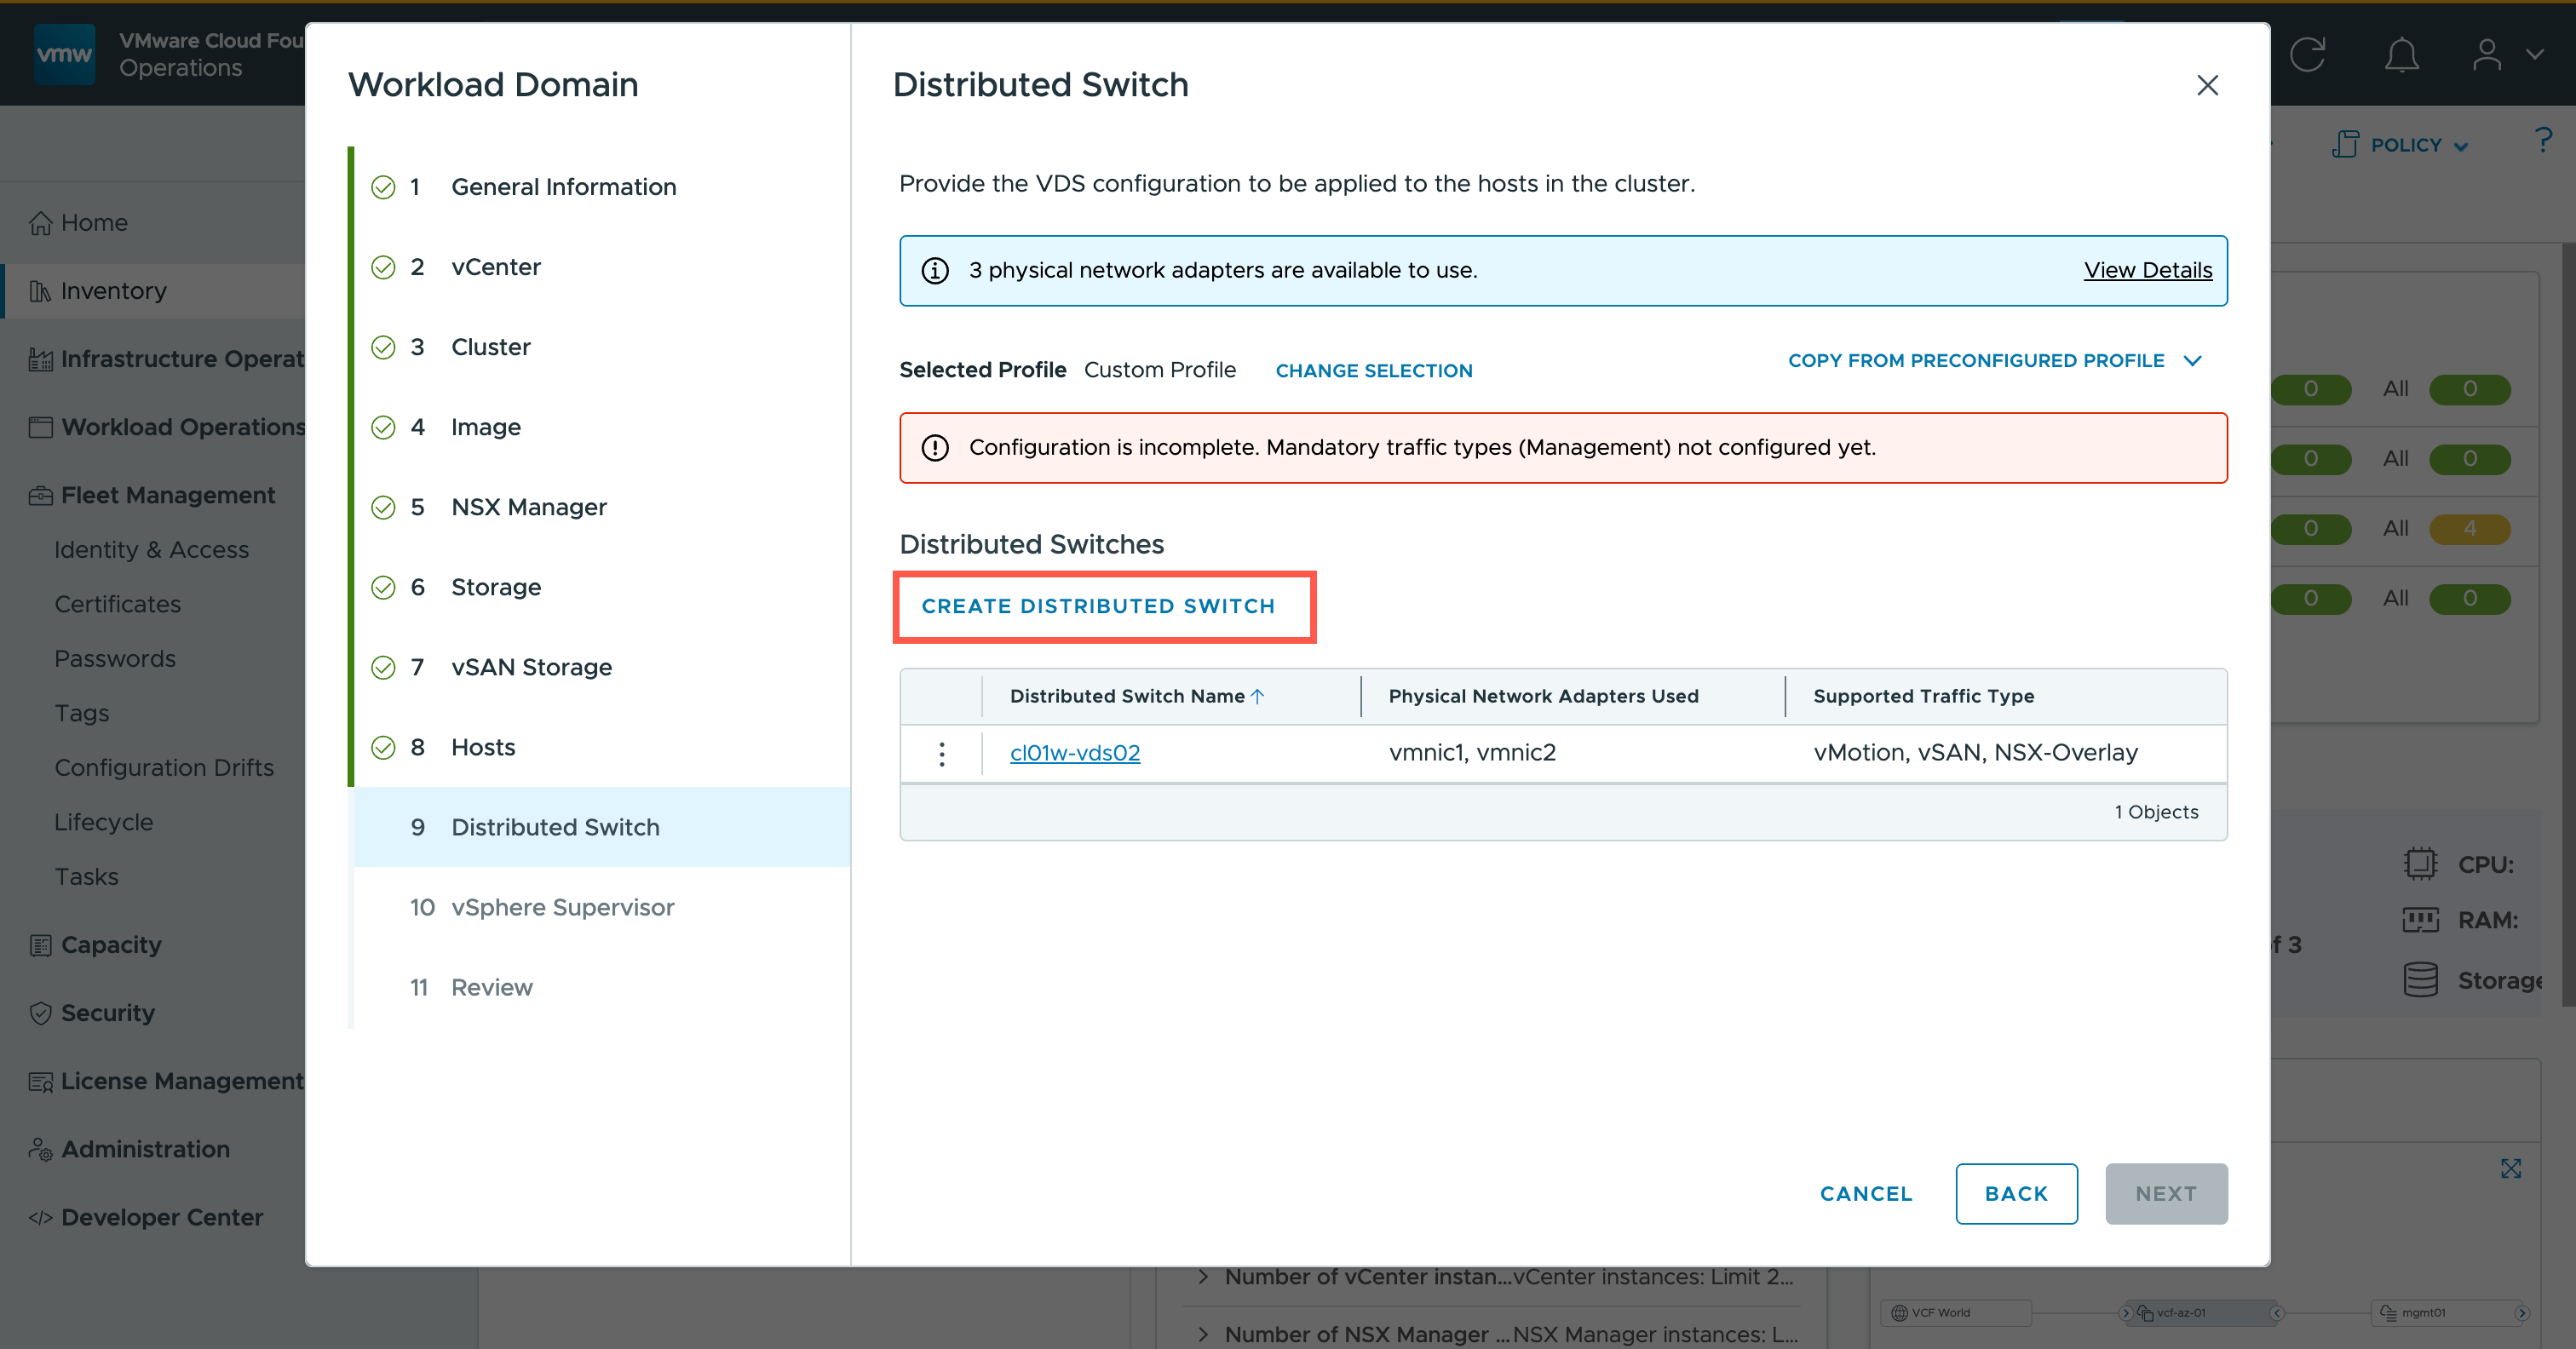Click Create Distributed Switch button
The height and width of the screenshot is (1349, 2576).
[1097, 606]
